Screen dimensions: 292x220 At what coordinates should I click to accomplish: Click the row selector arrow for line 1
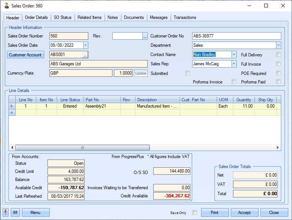pos(12,106)
